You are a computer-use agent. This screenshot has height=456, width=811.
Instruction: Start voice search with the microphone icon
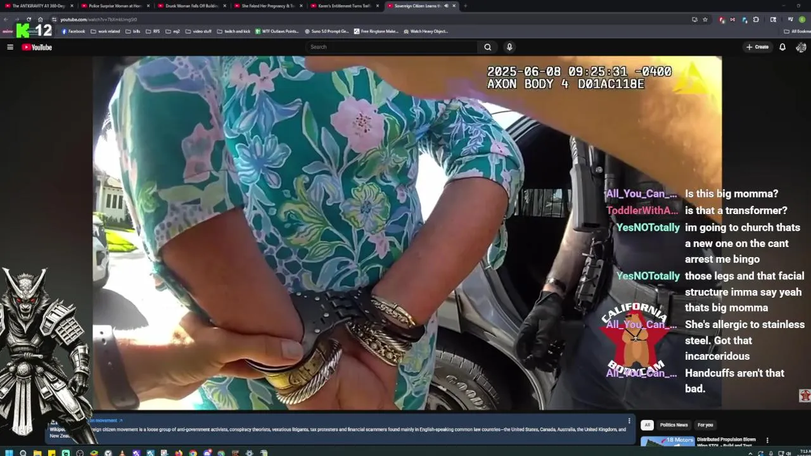click(x=509, y=47)
